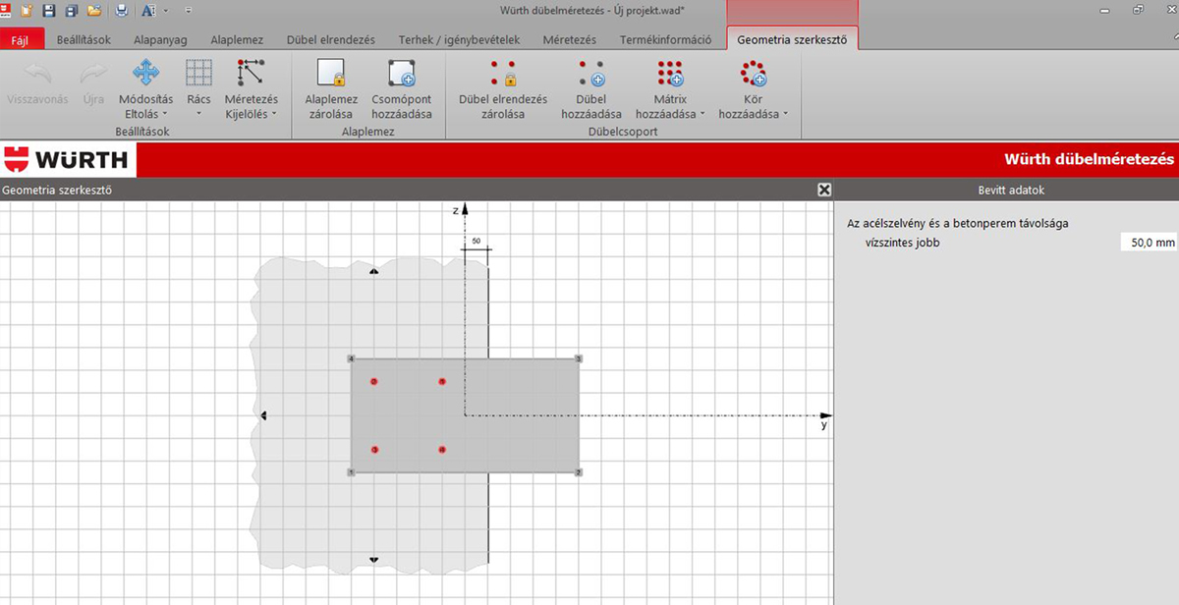The height and width of the screenshot is (605, 1179).
Task: Click the 'y' axis label
Action: [x=823, y=425]
